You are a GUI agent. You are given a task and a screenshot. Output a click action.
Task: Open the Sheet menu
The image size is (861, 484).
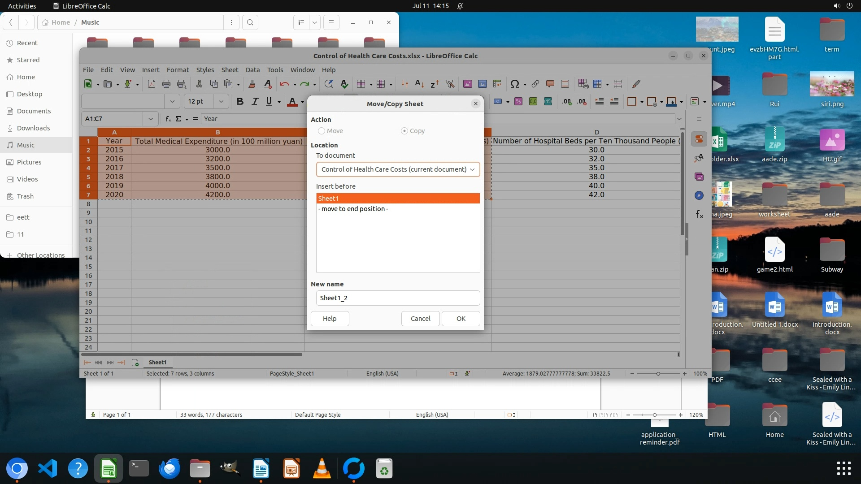tap(230, 70)
